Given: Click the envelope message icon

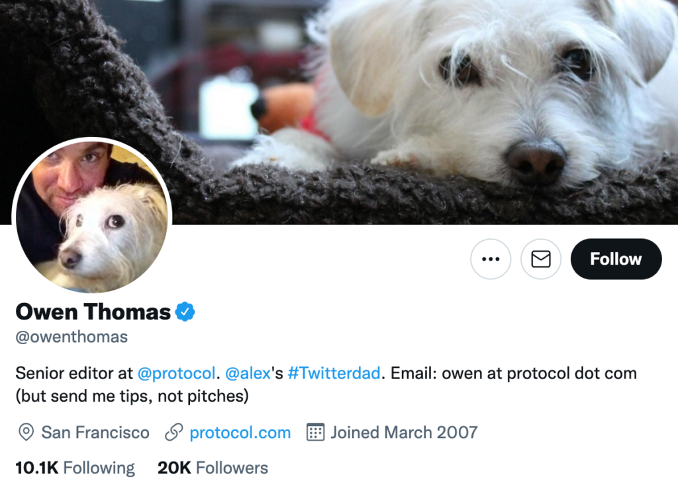Looking at the screenshot, I should tap(541, 259).
